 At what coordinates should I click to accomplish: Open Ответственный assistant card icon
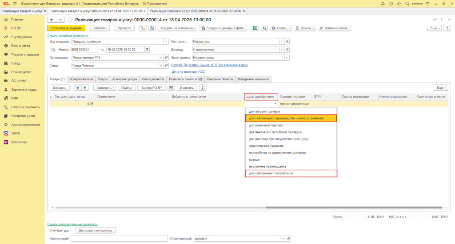tap(288, 239)
